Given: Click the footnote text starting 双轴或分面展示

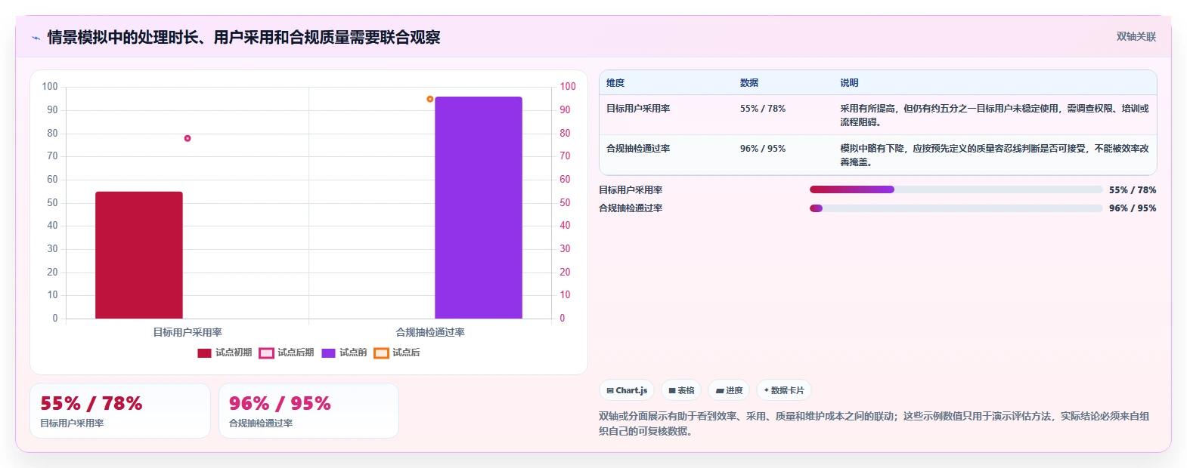Looking at the screenshot, I should pyautogui.click(x=874, y=423).
